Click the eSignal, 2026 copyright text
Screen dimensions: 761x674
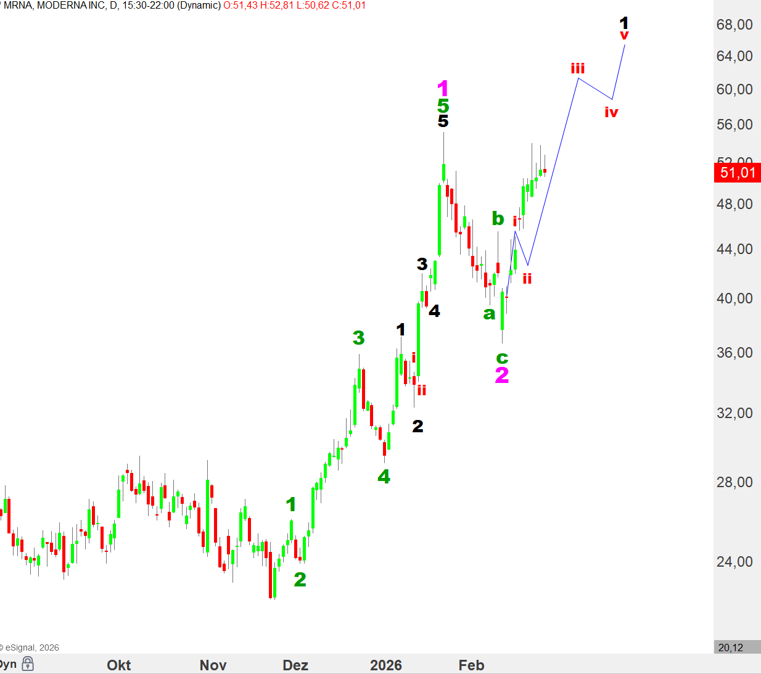coord(31,647)
